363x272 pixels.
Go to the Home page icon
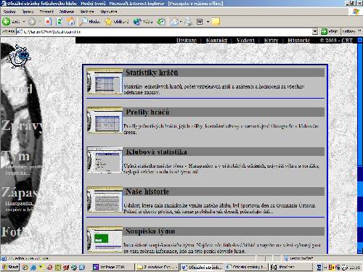[x=71, y=22]
